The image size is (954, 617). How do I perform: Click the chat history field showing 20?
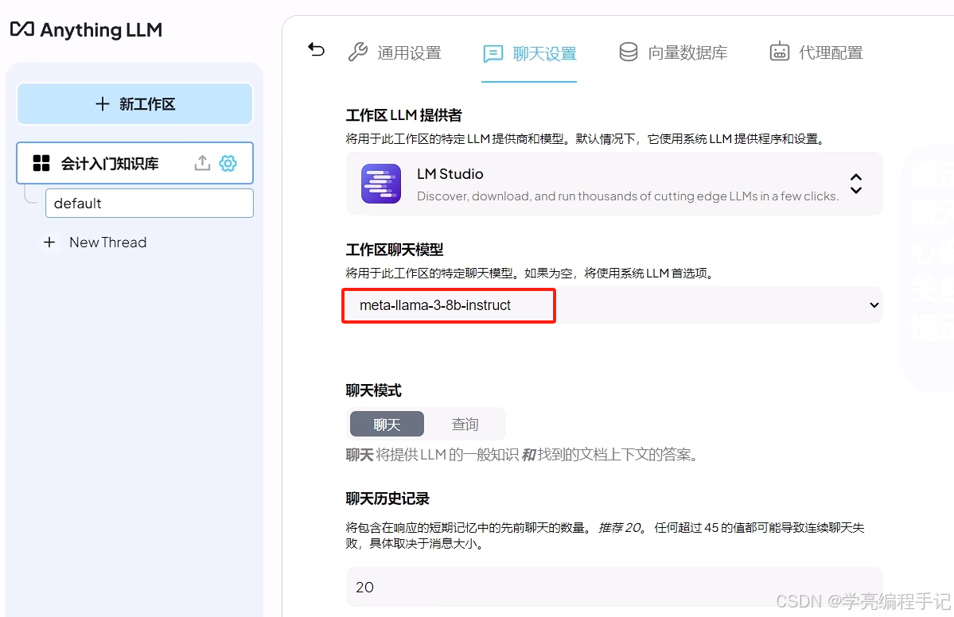coord(614,587)
